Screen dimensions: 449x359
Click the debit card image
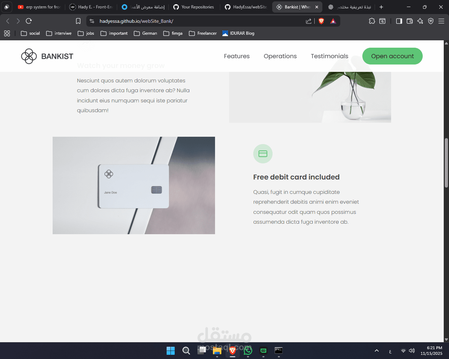(x=134, y=185)
